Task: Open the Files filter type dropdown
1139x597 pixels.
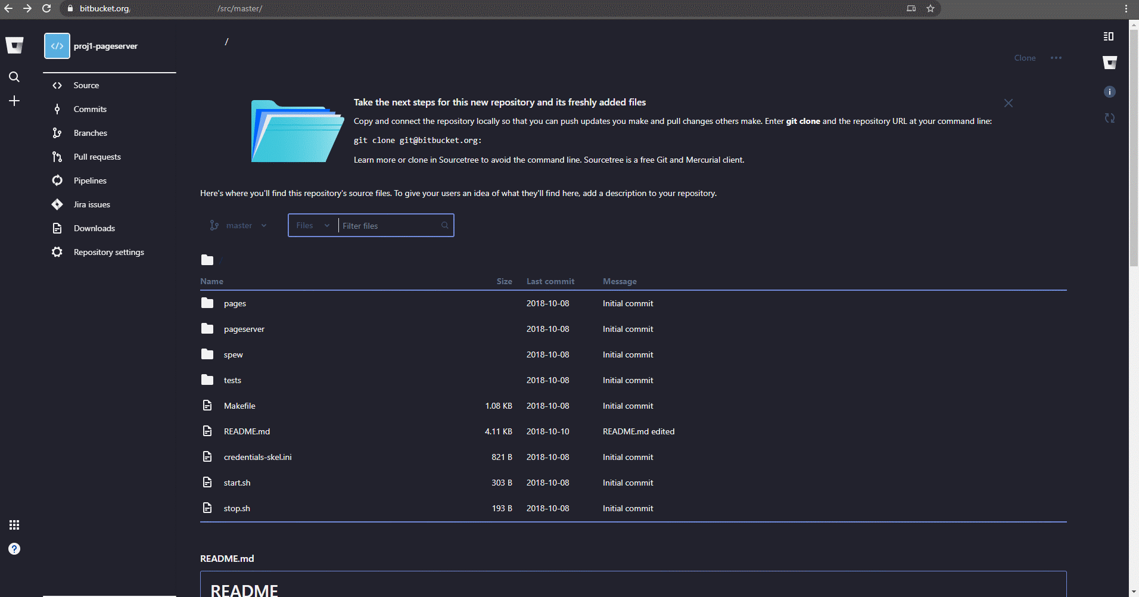Action: [x=312, y=225]
